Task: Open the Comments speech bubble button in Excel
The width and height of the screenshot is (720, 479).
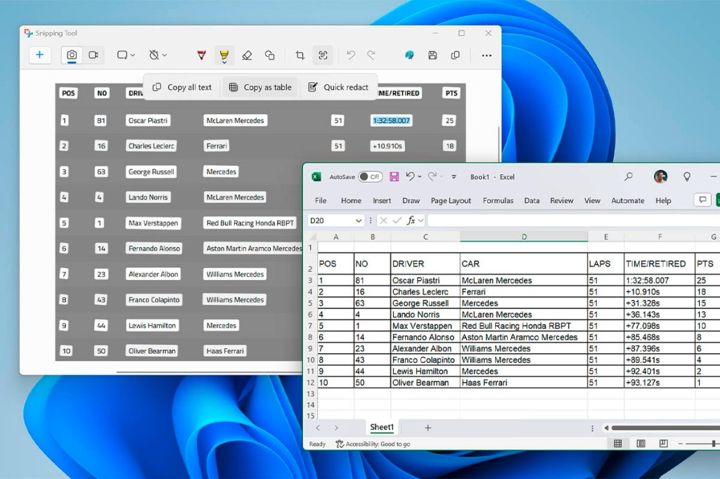Action: [702, 199]
